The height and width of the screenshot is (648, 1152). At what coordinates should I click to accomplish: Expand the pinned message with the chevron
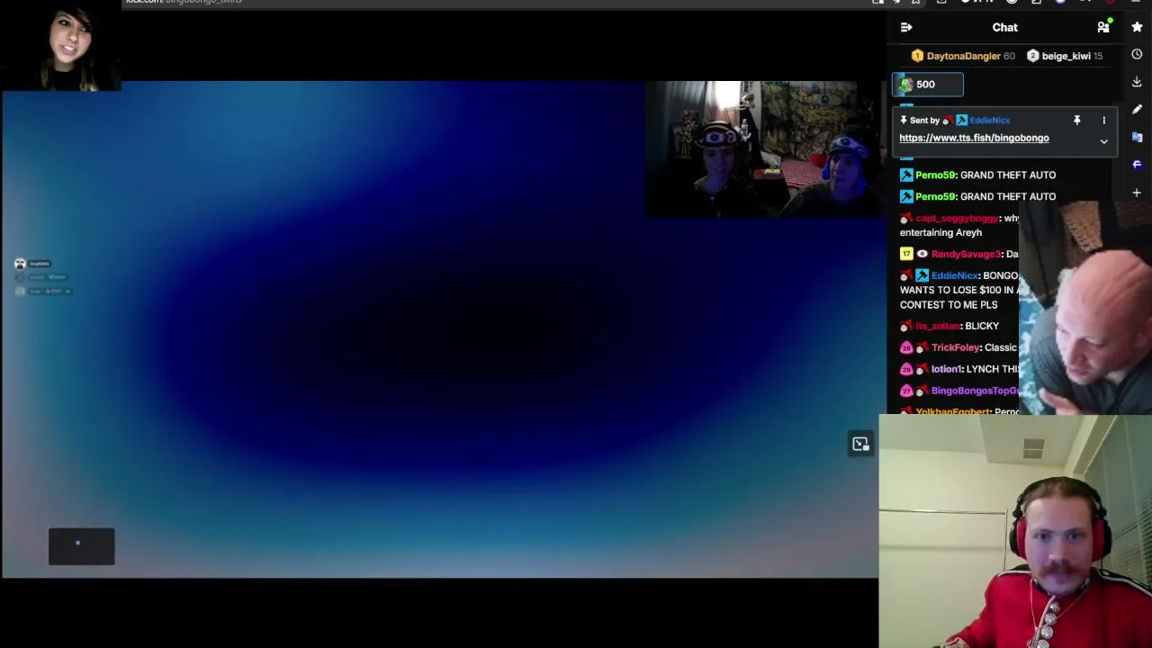[x=1103, y=141]
